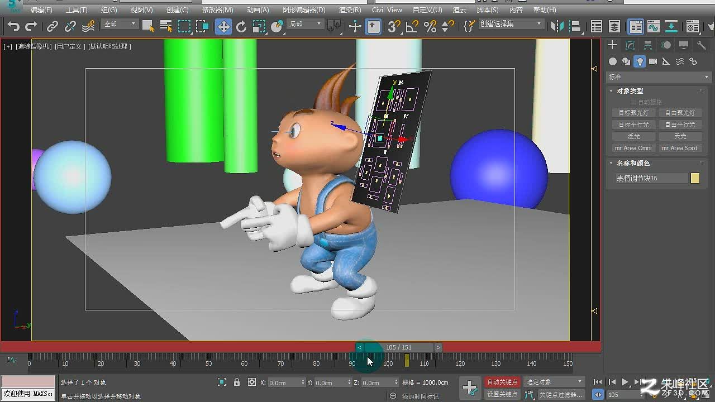Click the mr Area Spot button
715x402 pixels.
coord(680,148)
